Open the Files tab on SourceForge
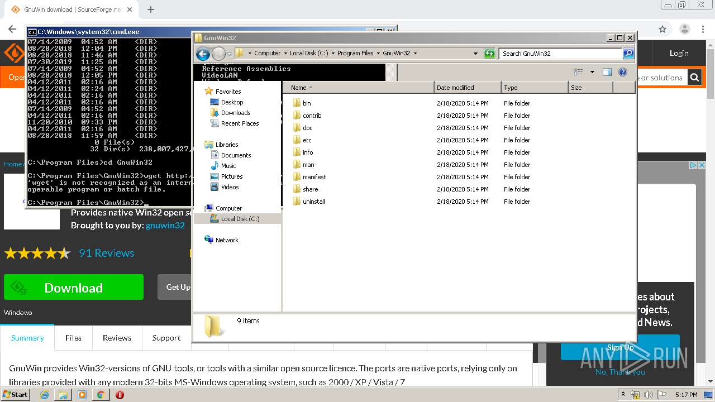Viewport: 715px width, 402px height. (x=73, y=338)
